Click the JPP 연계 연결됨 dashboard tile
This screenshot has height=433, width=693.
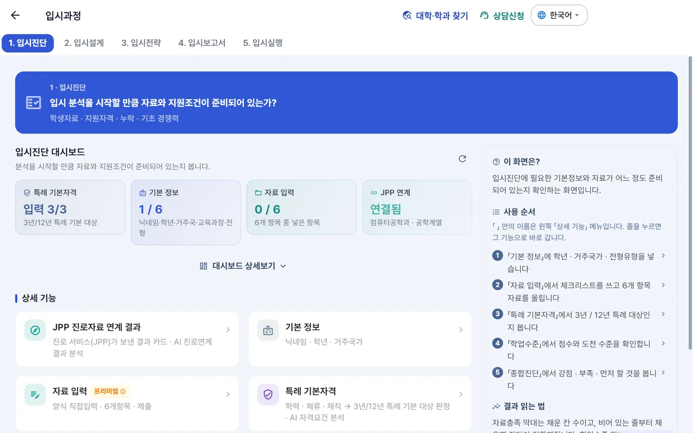click(x=417, y=207)
